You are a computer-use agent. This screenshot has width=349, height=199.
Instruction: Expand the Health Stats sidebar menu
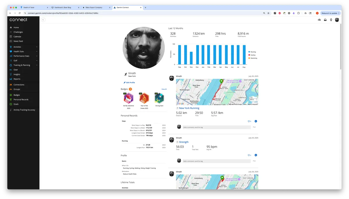tap(23, 51)
